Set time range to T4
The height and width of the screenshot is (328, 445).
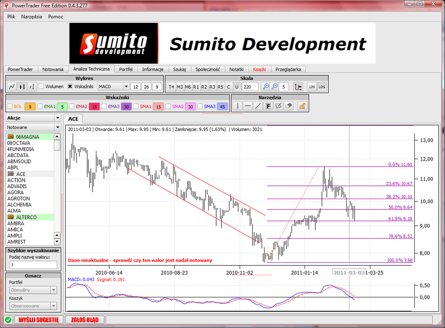(x=171, y=87)
